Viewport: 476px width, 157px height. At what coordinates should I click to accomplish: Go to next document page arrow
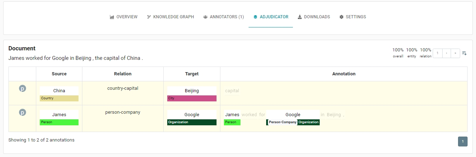pos(446,53)
